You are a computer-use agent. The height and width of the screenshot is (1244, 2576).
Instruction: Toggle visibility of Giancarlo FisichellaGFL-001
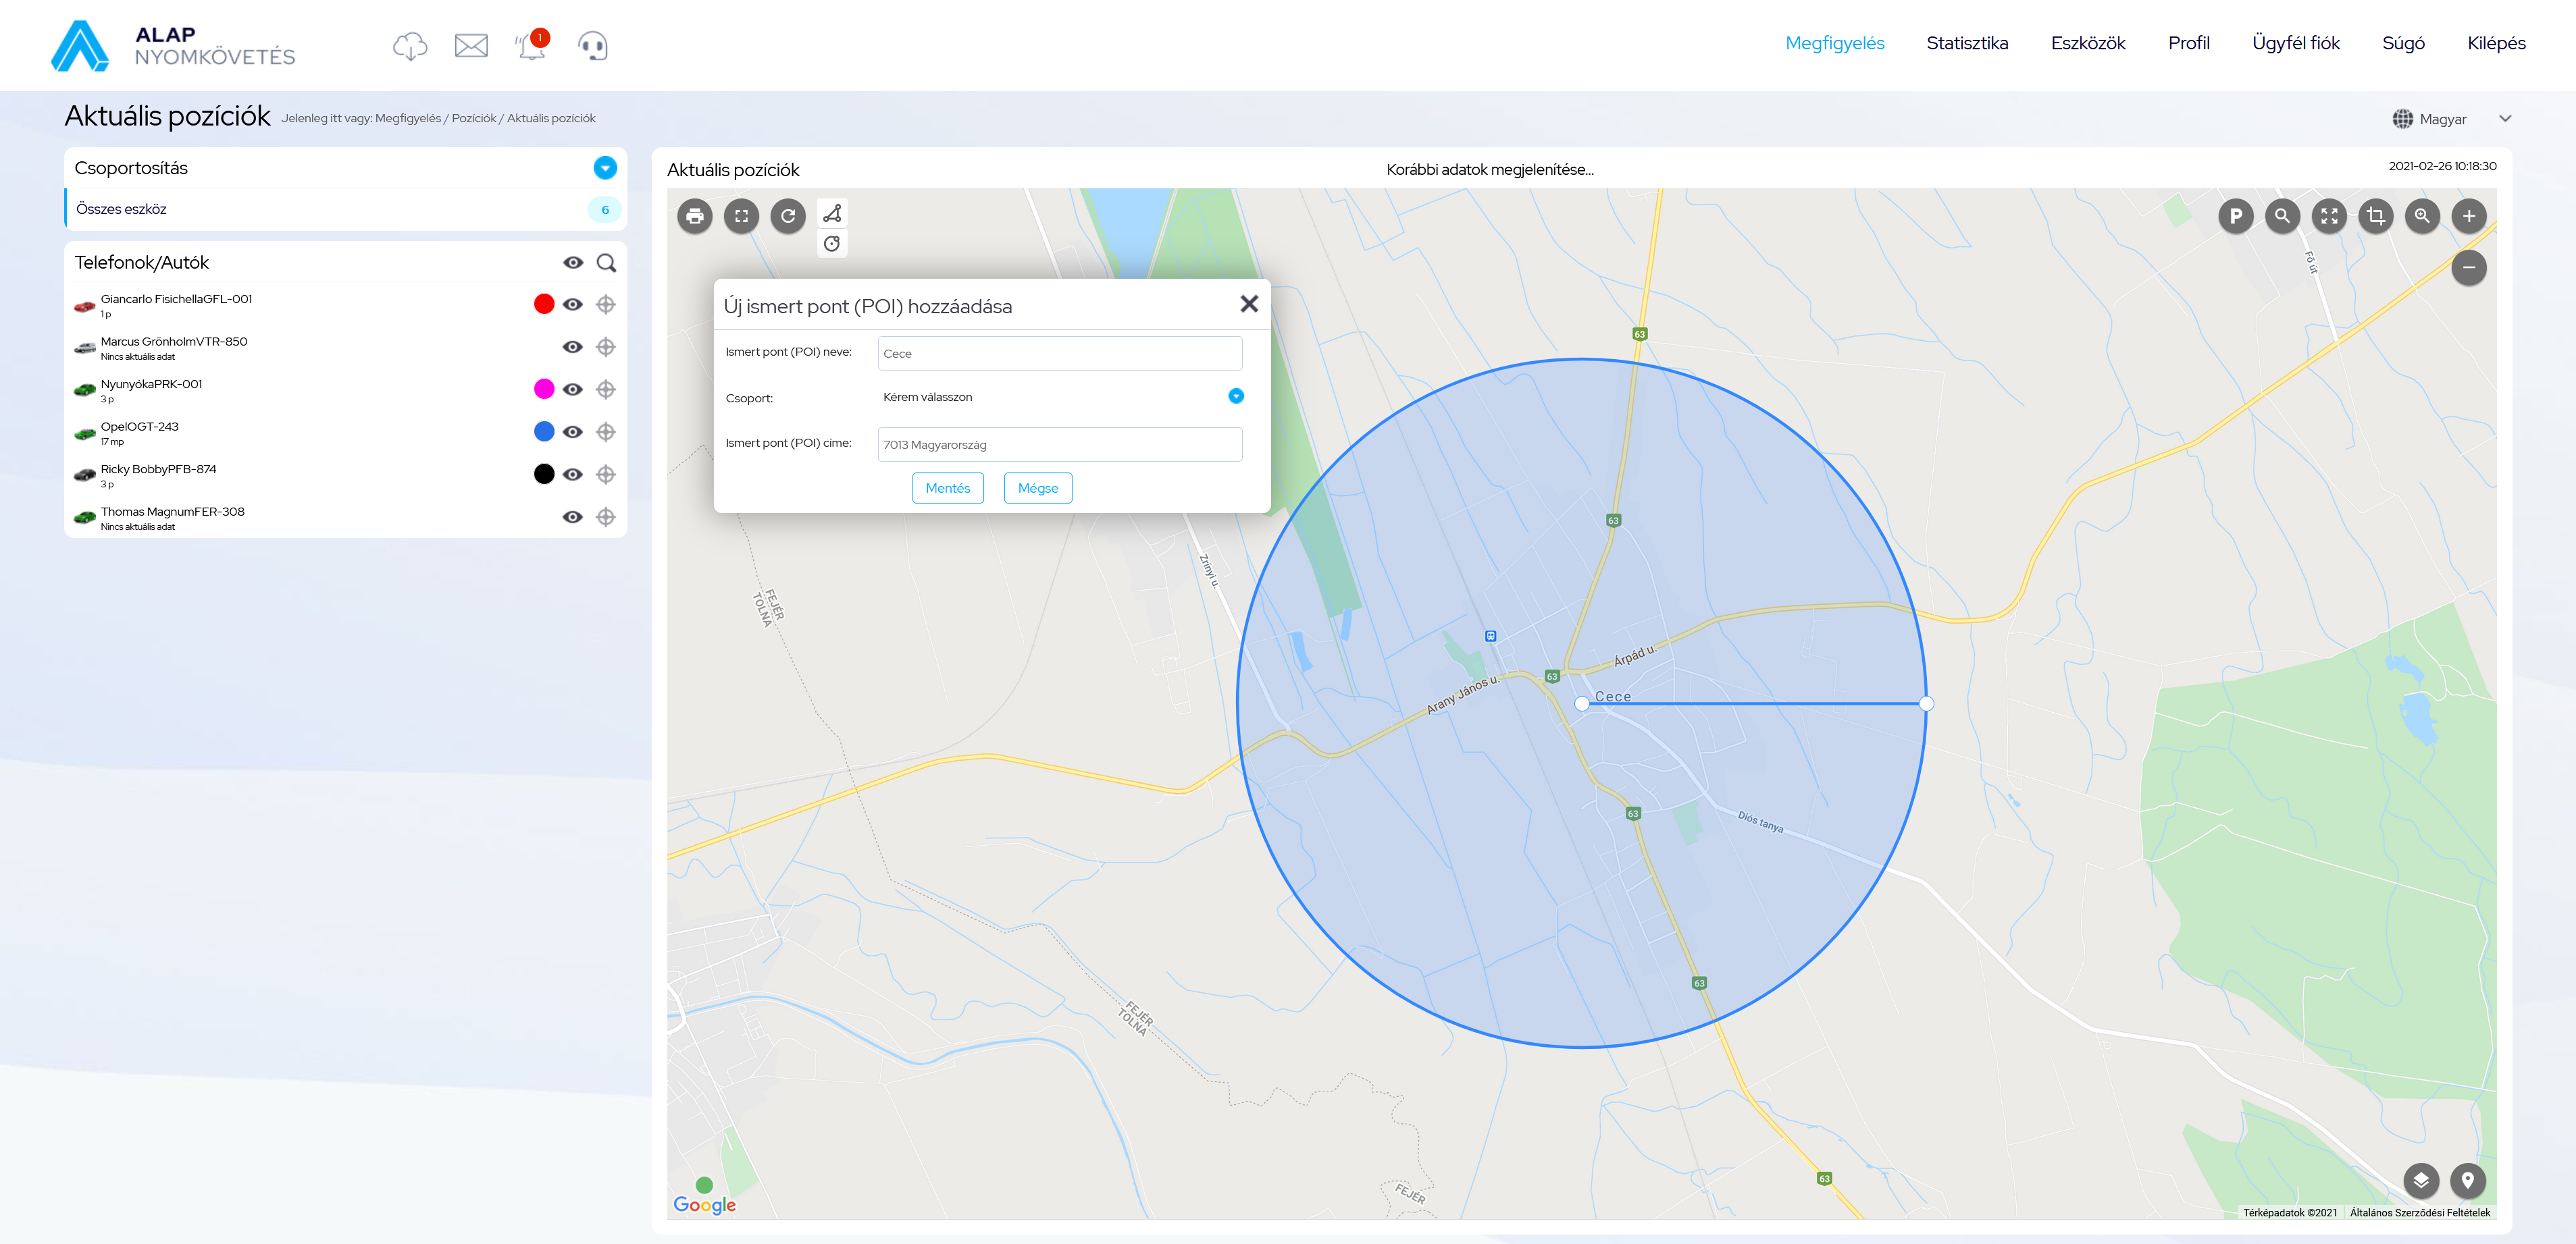click(x=572, y=304)
